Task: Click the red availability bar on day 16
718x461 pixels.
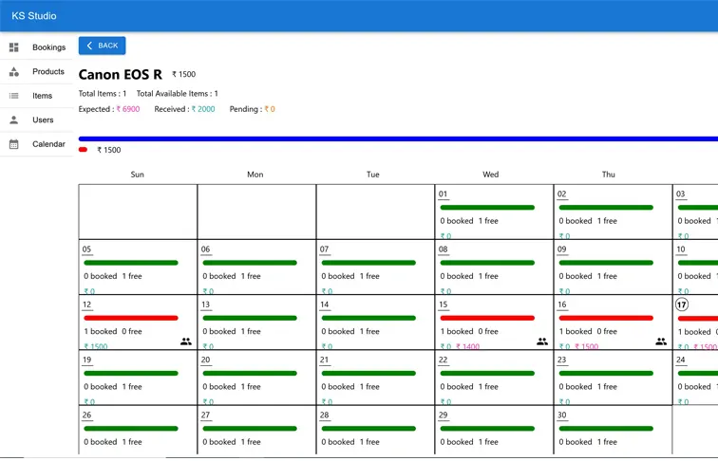Action: coord(606,318)
